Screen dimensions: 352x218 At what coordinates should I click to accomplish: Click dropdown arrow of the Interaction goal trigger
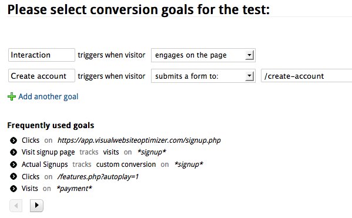pos(249,55)
